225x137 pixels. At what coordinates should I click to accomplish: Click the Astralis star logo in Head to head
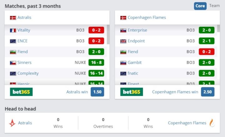[12, 123]
